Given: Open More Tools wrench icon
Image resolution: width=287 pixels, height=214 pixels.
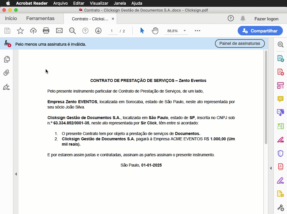Looking at the screenshot, I should pyautogui.click(x=281, y=208).
